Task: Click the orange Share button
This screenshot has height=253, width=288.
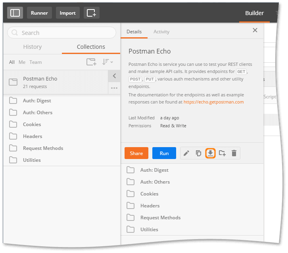Action: coord(136,153)
